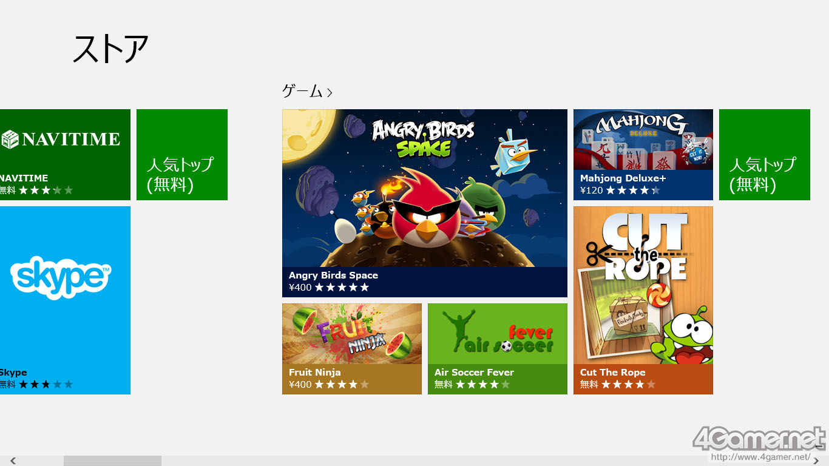Image resolution: width=829 pixels, height=466 pixels.
Task: Click the Angry Birds Space ¥400 rating label
Action: click(329, 288)
